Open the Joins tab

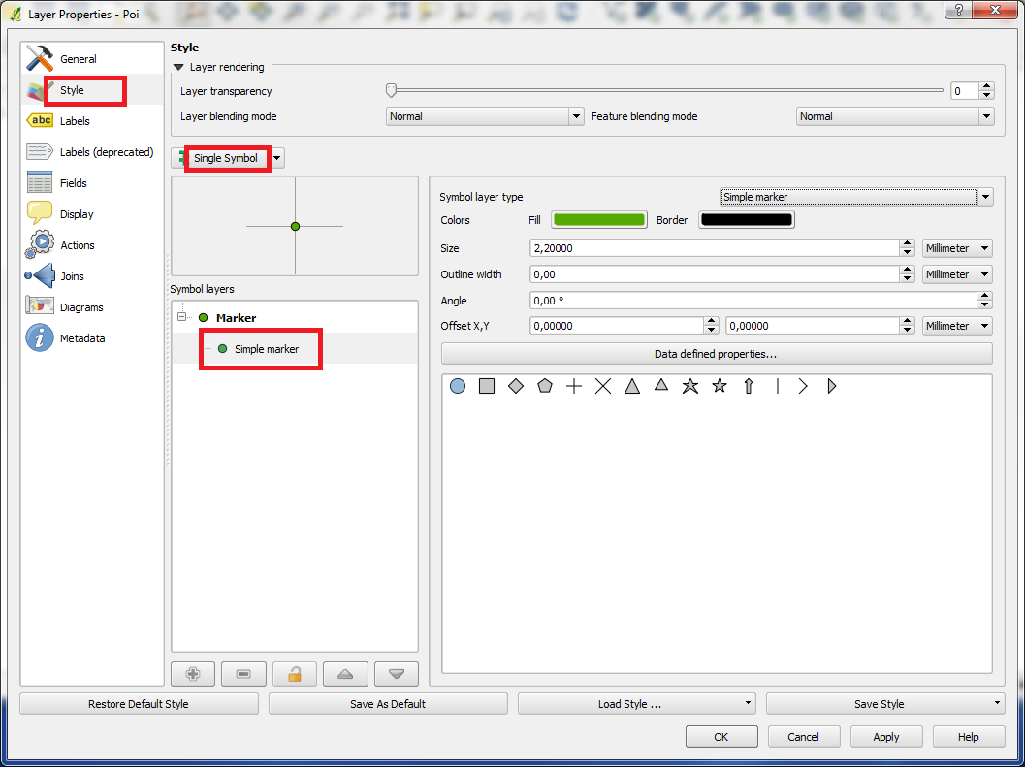(x=91, y=276)
